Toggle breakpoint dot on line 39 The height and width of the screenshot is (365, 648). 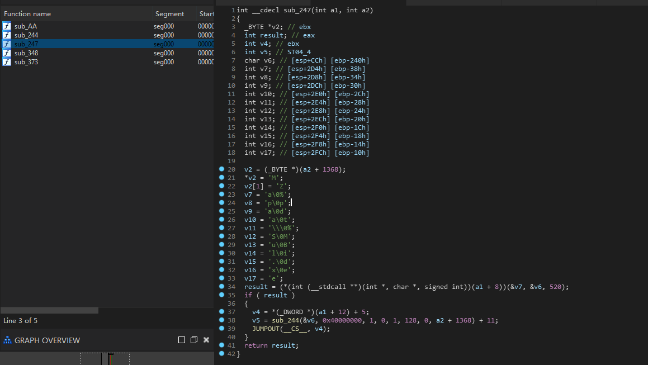(221, 328)
